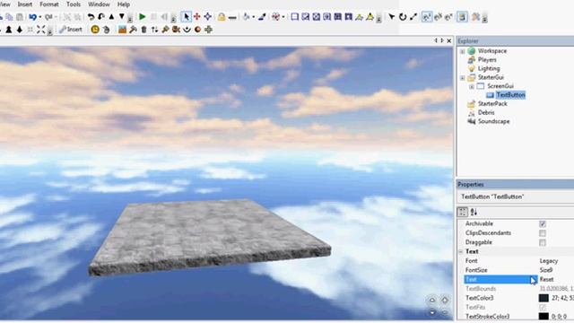The height and width of the screenshot is (323, 574).
Task: Click the padlock Lock tool
Action: (x=222, y=16)
